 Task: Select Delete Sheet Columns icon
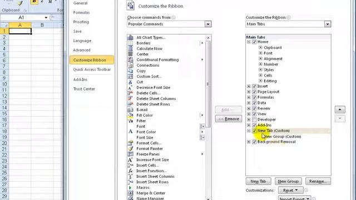[131, 98]
